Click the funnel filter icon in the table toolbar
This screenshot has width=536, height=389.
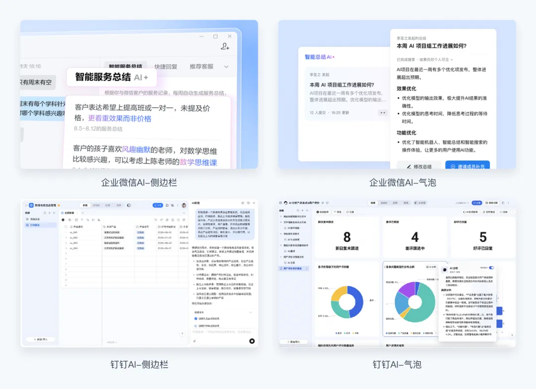[x=82, y=220]
